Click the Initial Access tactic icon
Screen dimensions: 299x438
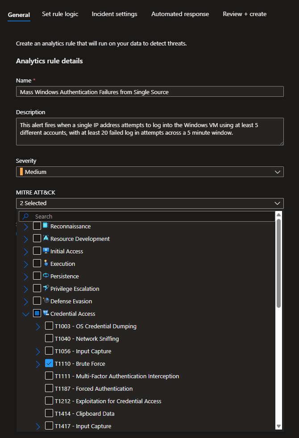tap(46, 251)
